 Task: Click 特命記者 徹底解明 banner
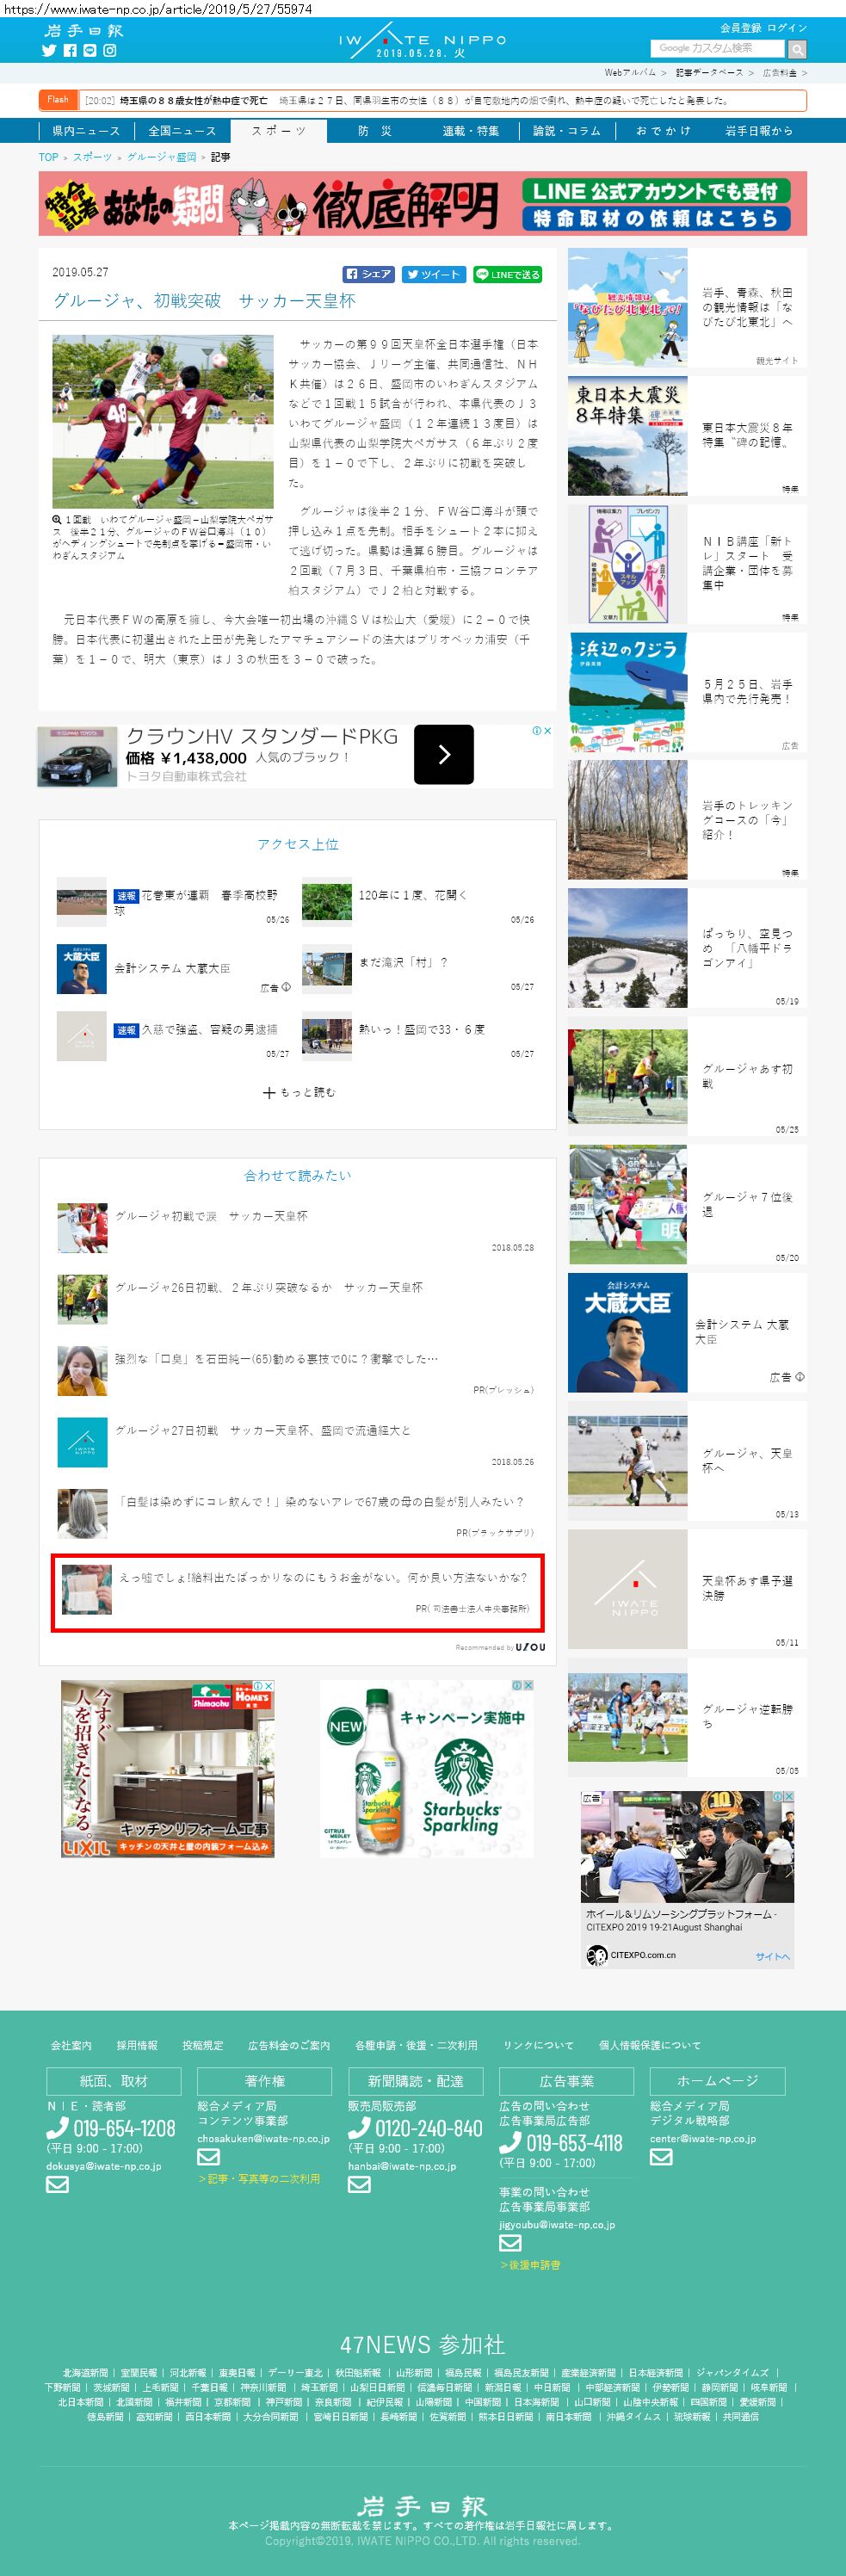point(422,203)
